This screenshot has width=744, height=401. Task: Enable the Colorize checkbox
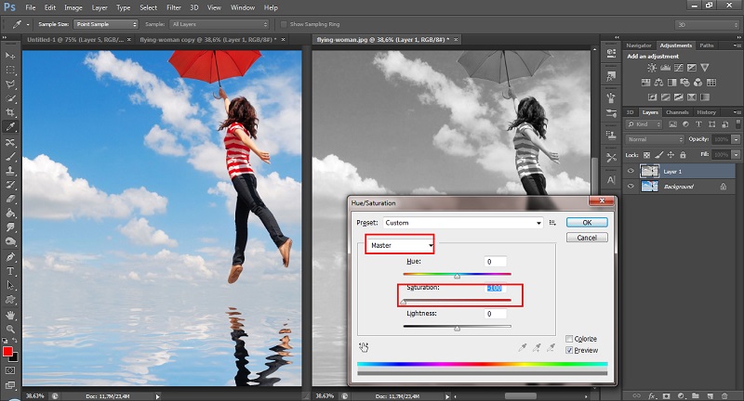point(569,339)
